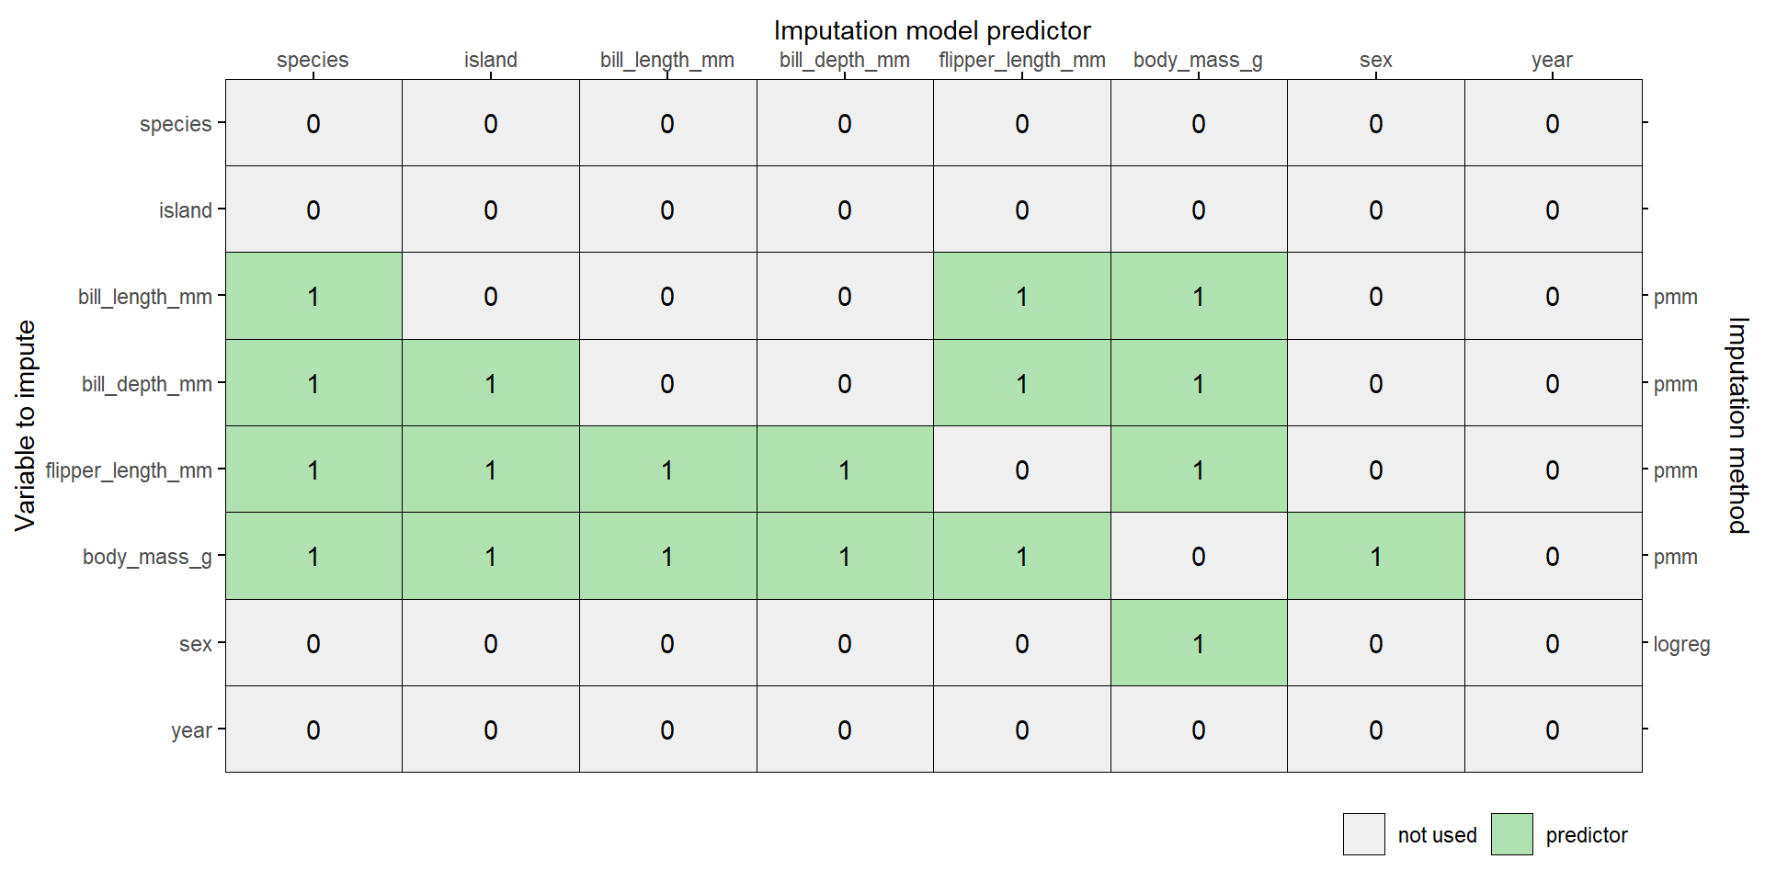Click the species row, species column cell
The height and width of the screenshot is (882, 1765).
pyautogui.click(x=313, y=123)
